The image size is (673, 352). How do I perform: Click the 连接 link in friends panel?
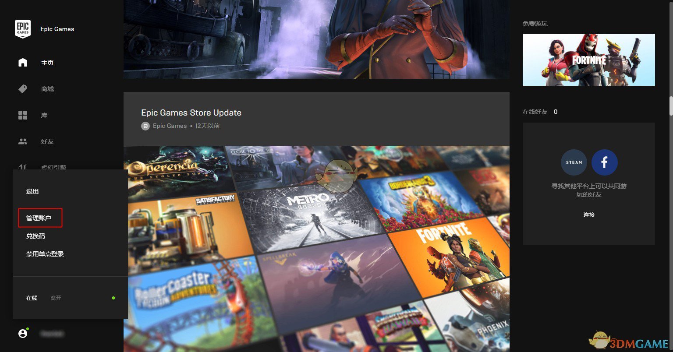[x=589, y=215]
